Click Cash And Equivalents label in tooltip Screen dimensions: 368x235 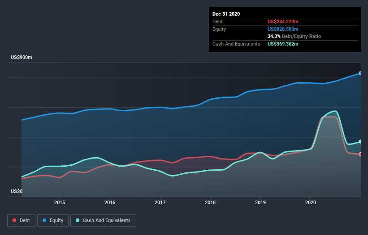click(x=236, y=44)
